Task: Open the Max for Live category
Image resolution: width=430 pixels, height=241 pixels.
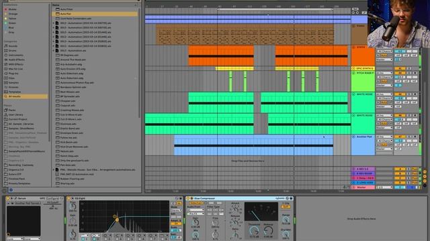Action: pos(15,69)
